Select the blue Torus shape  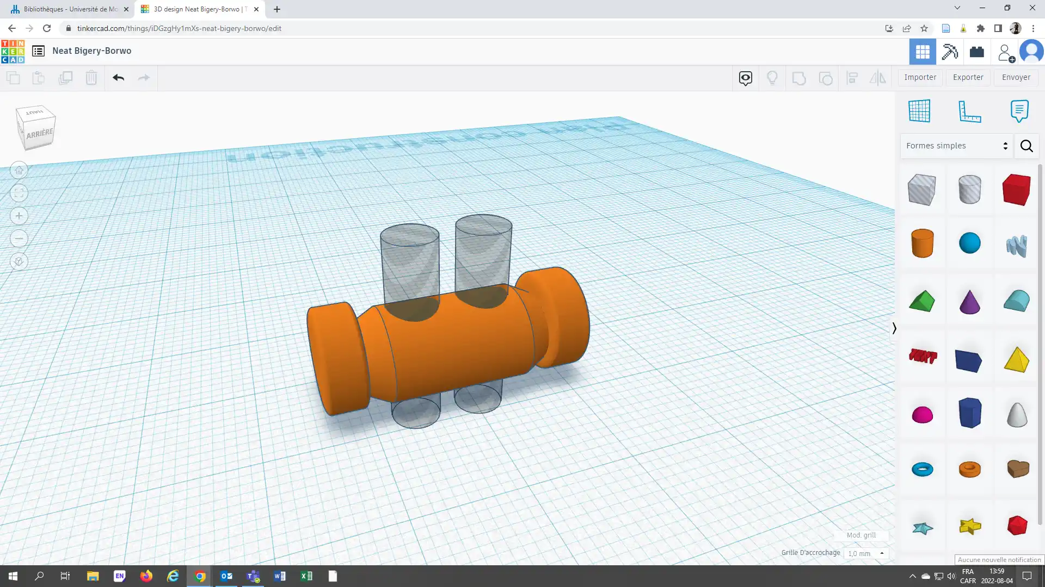922,469
